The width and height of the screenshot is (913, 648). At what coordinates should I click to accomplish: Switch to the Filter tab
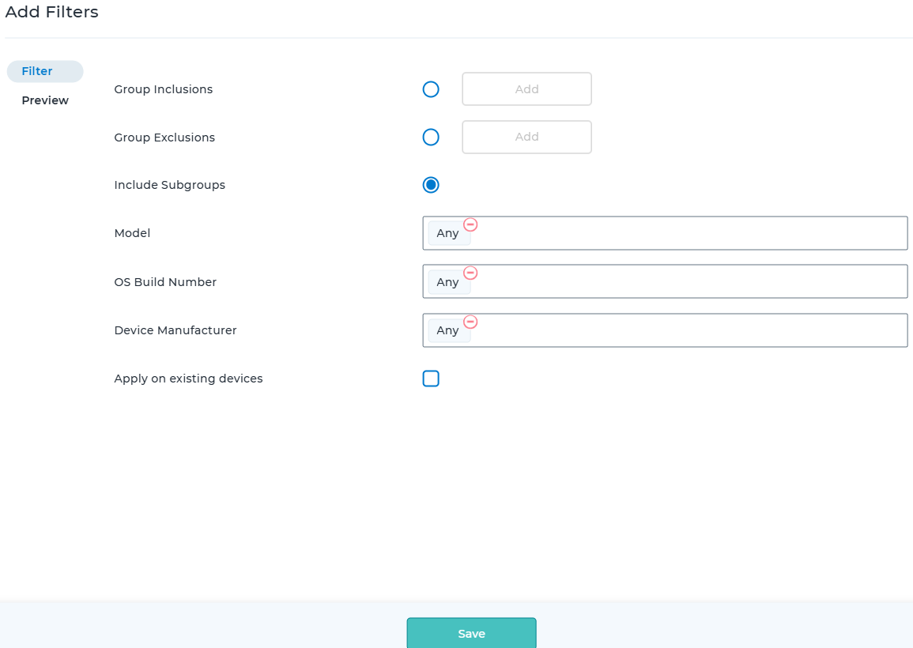45,71
